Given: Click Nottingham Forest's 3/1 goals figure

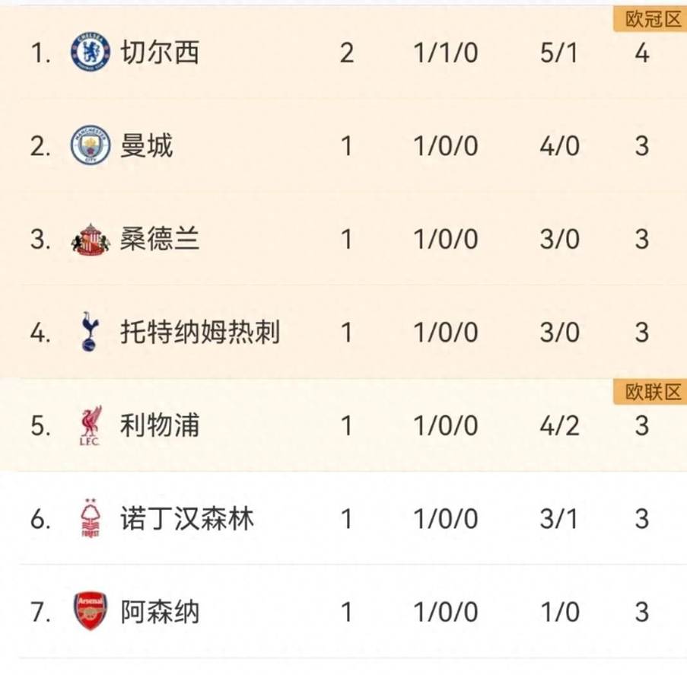Looking at the screenshot, I should 558,519.
